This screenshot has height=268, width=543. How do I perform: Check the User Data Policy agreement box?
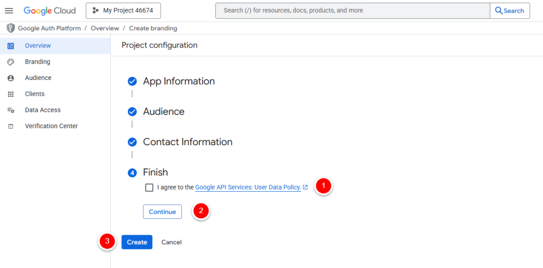point(149,187)
